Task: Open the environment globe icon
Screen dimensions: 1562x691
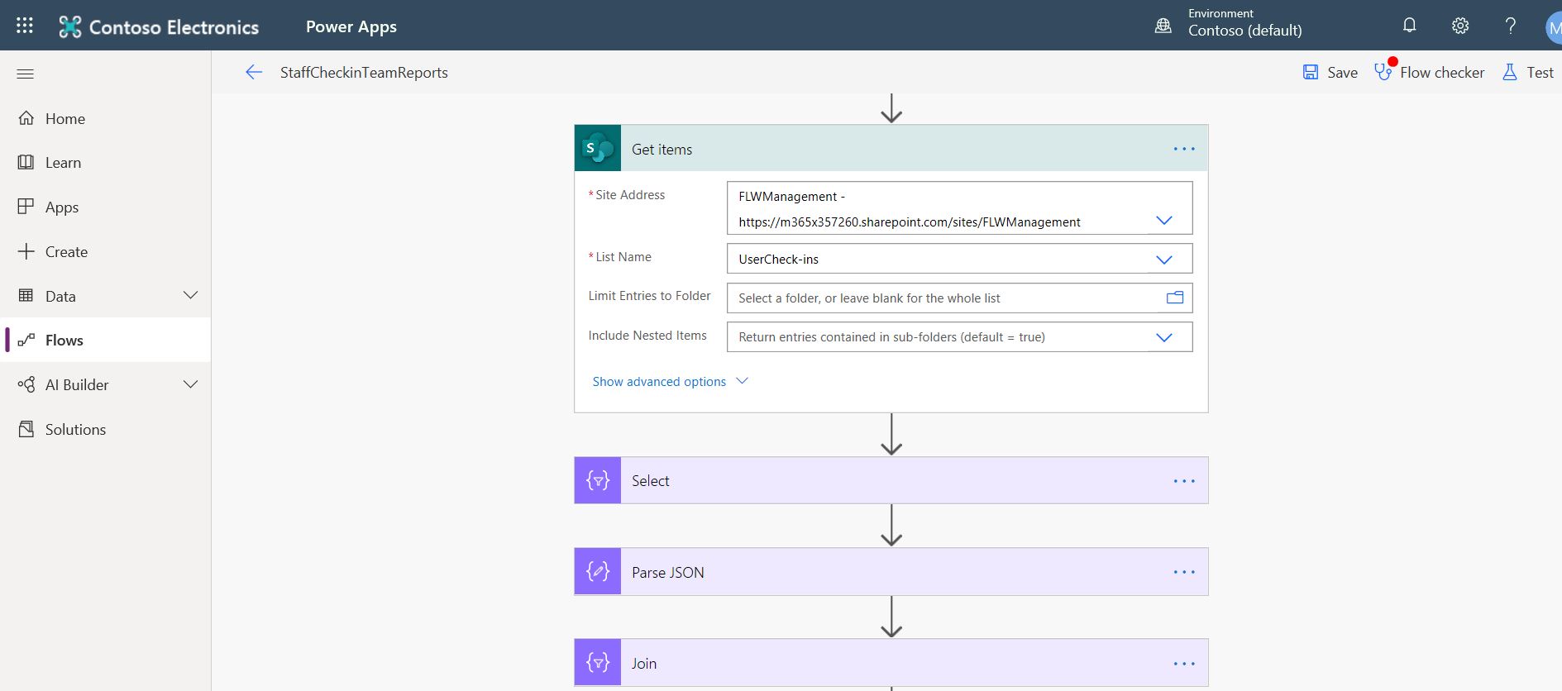Action: point(1163,26)
